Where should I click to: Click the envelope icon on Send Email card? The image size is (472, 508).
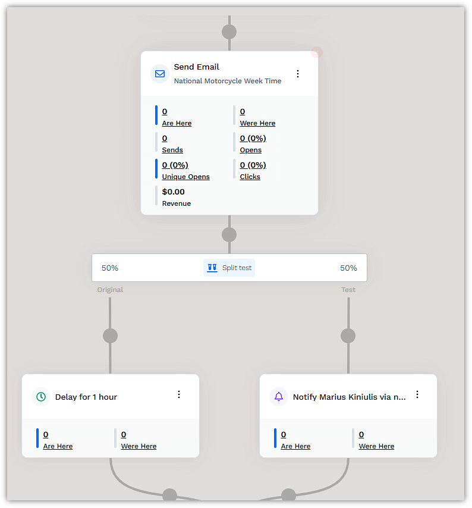click(x=160, y=74)
